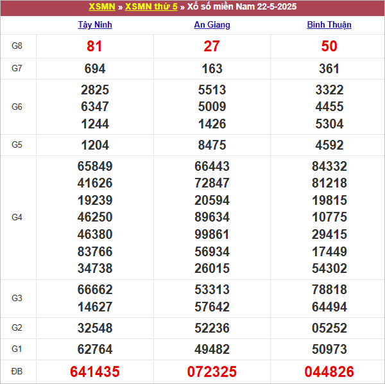This screenshot has width=385, height=384.
Task: Click G6 number 5009
Action: (x=212, y=107)
